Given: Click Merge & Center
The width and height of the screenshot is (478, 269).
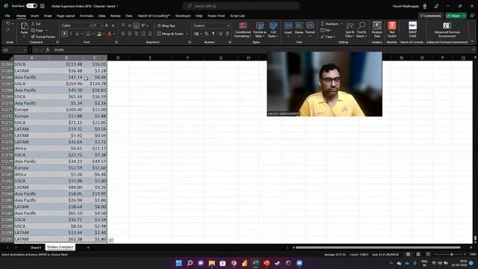Looking at the screenshot, I should coord(170,34).
